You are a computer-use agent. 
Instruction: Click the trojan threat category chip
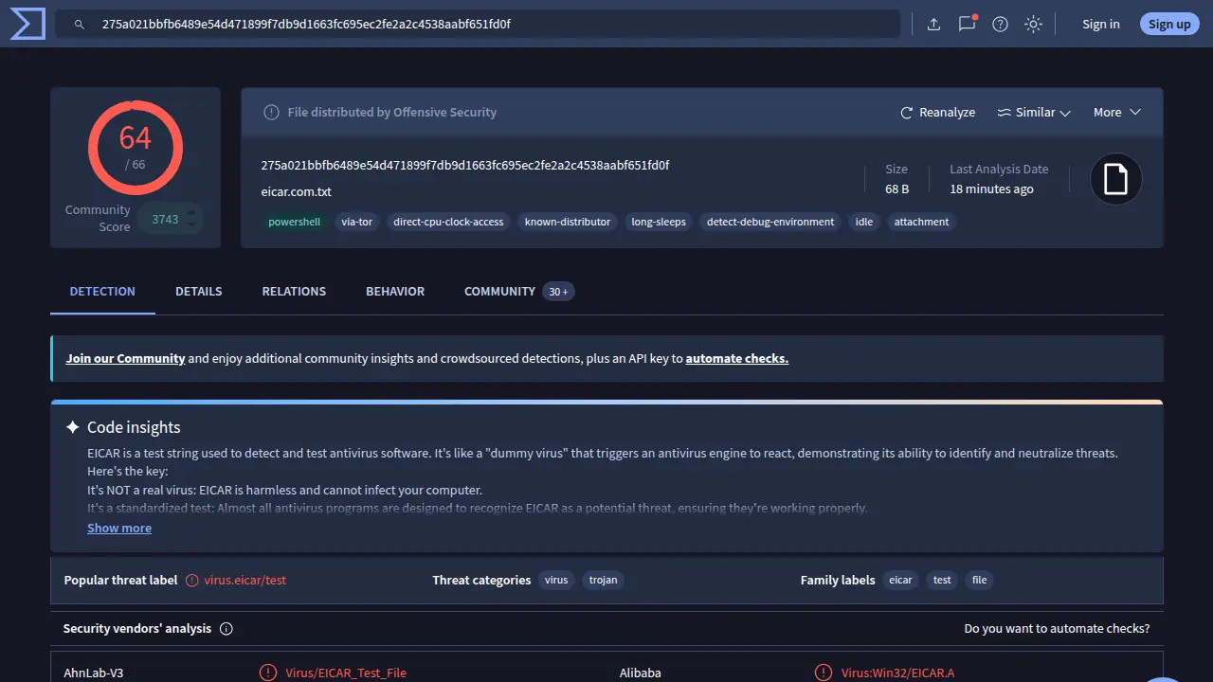(x=603, y=581)
